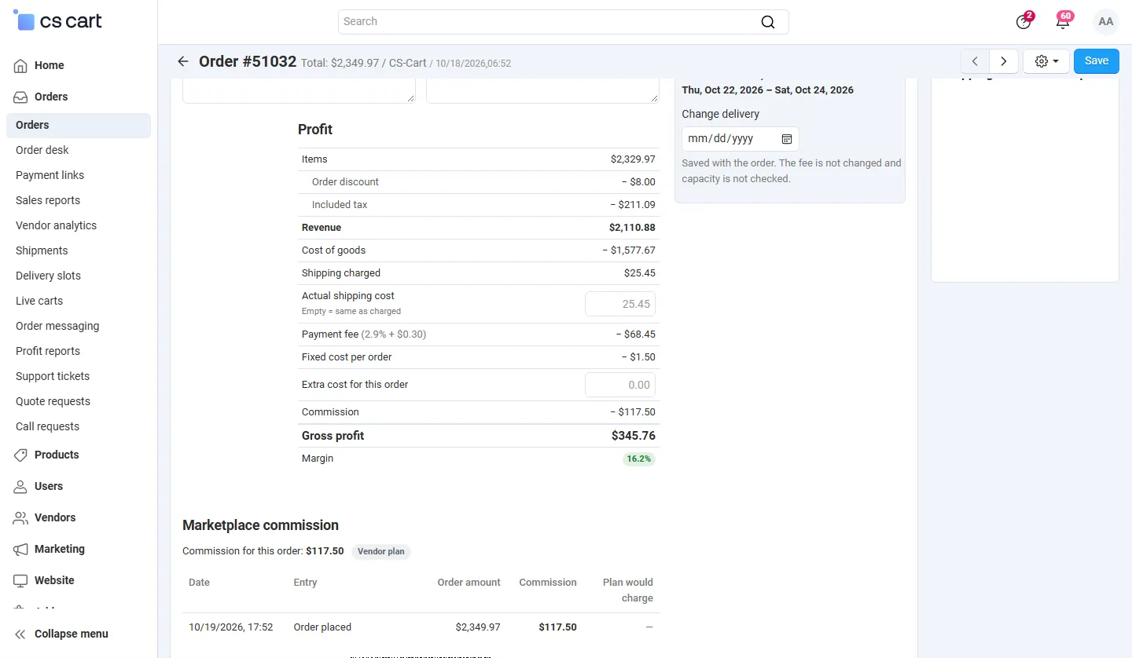This screenshot has height=658, width=1132.
Task: Save the order
Action: click(1097, 61)
